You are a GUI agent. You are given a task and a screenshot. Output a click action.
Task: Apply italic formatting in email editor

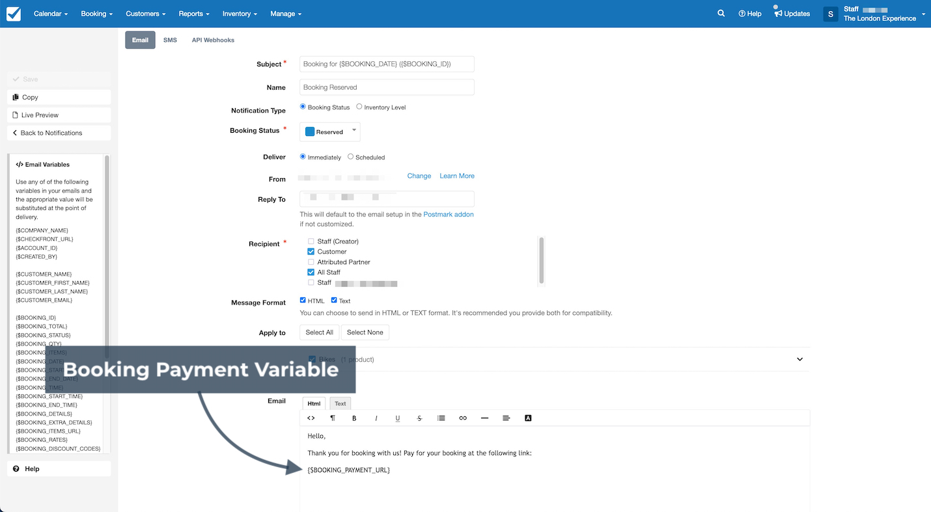tap(376, 418)
